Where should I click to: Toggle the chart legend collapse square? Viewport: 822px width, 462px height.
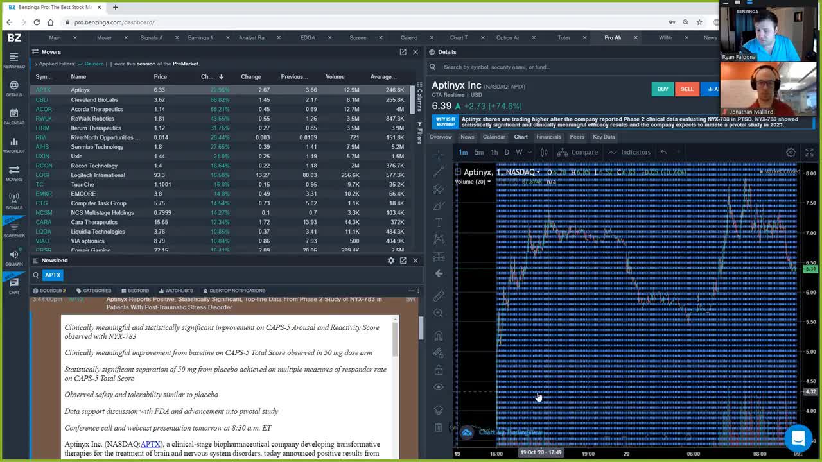458,172
